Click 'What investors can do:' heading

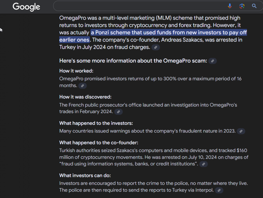point(85,175)
